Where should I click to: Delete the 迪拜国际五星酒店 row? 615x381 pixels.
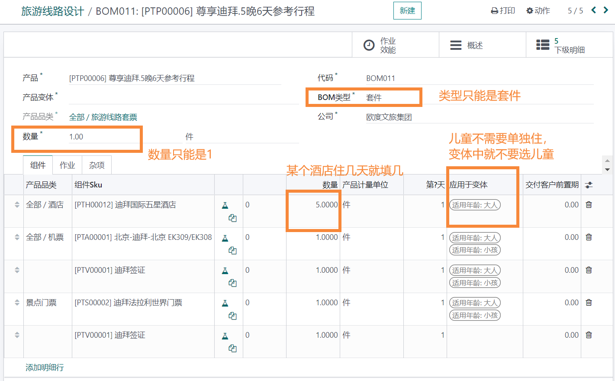click(x=589, y=205)
